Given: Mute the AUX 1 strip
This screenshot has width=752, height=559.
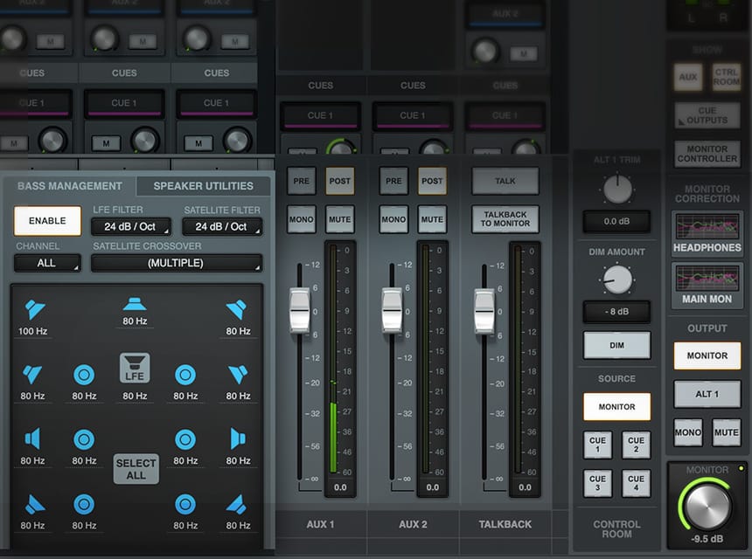Looking at the screenshot, I should [339, 219].
